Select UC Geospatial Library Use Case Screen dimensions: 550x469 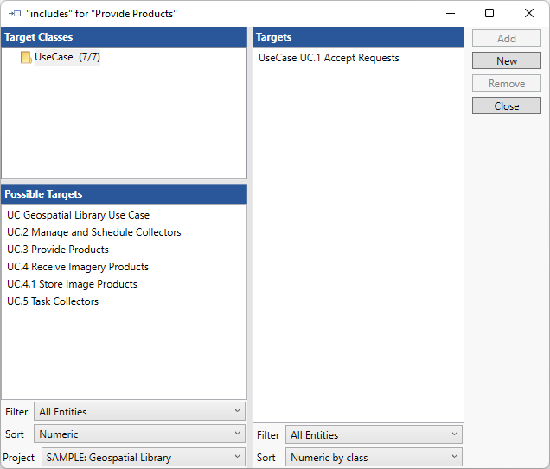[78, 215]
